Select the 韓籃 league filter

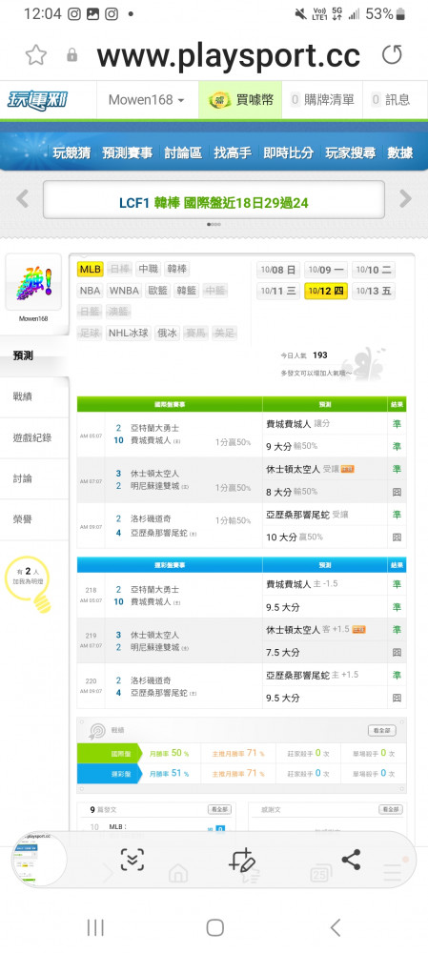pyautogui.click(x=187, y=291)
